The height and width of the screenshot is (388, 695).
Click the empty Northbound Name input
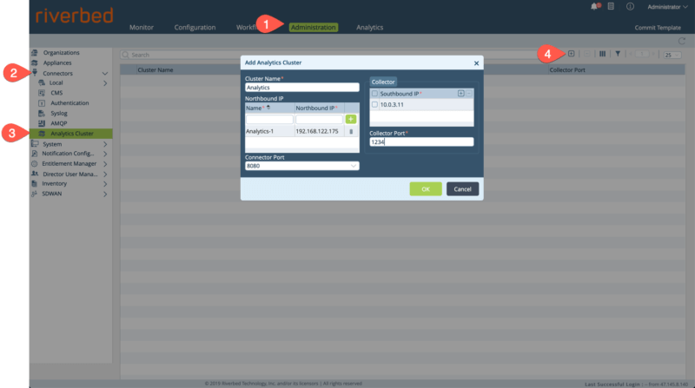[x=269, y=120]
